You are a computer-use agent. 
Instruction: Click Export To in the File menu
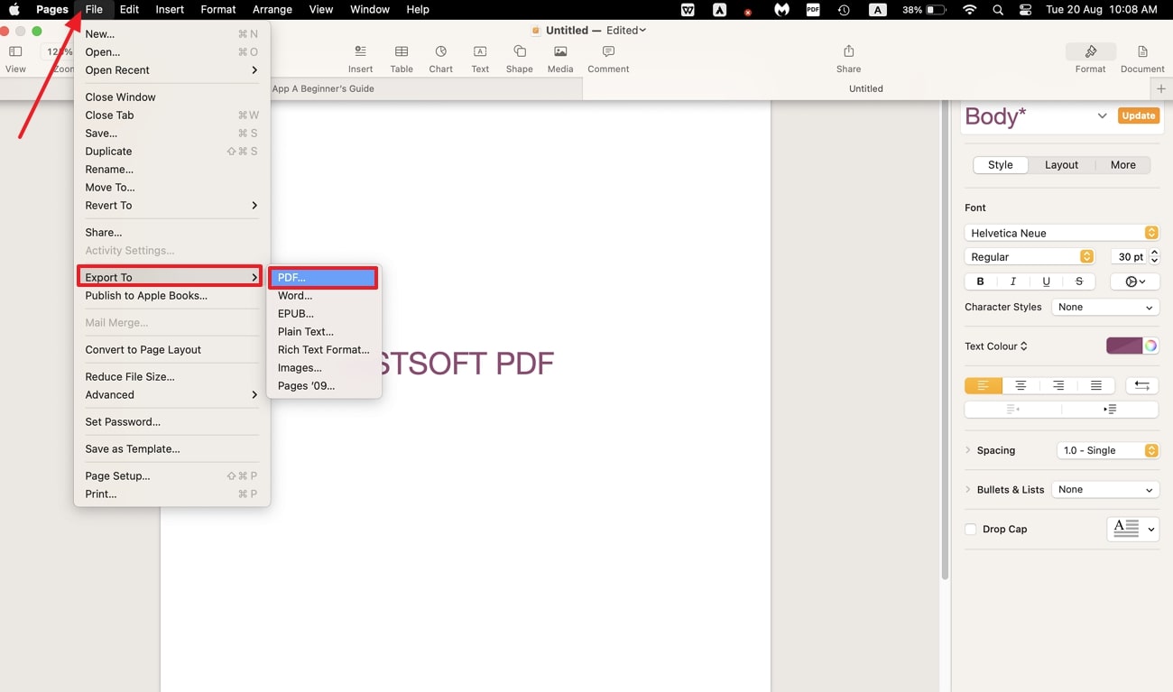tap(171, 277)
